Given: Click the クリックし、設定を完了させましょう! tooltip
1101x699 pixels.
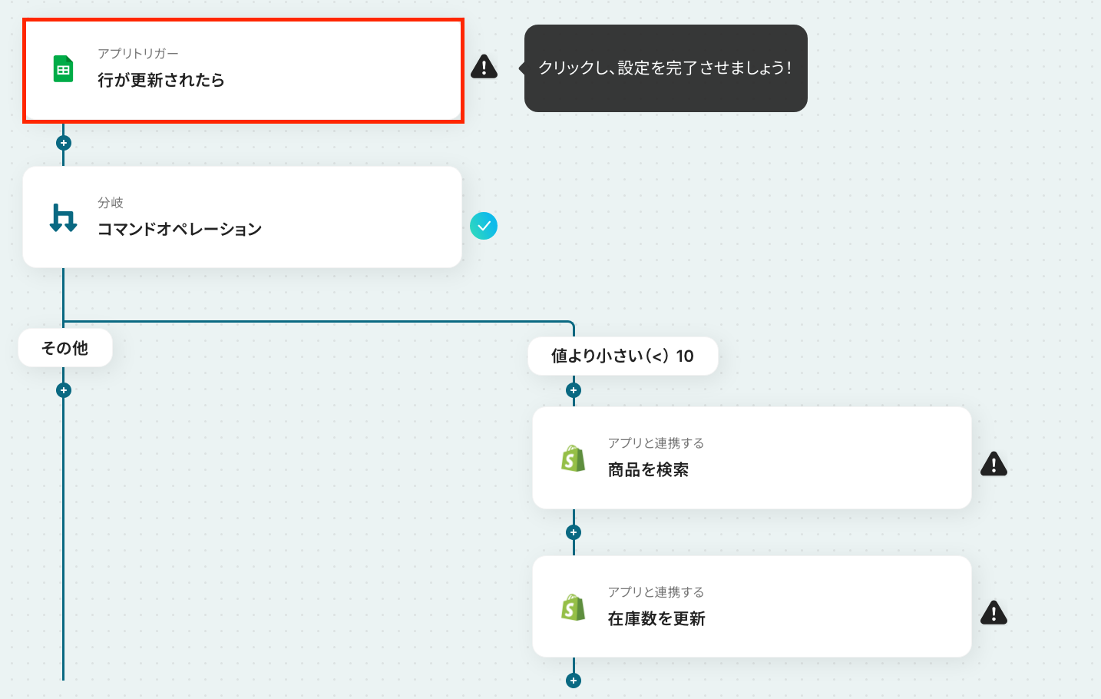Looking at the screenshot, I should (x=666, y=68).
